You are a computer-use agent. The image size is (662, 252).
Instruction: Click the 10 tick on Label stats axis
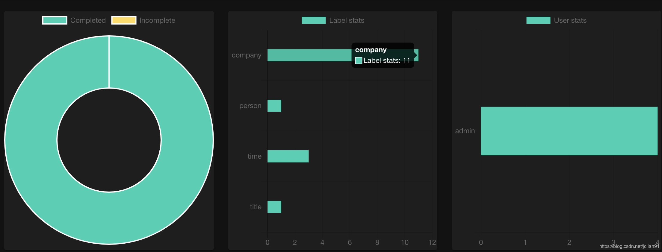click(x=405, y=242)
